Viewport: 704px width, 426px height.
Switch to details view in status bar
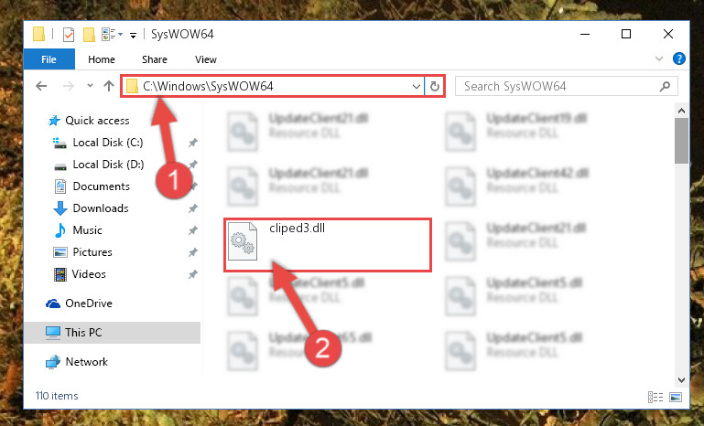tap(655, 397)
